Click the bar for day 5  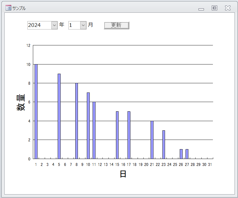59,116
